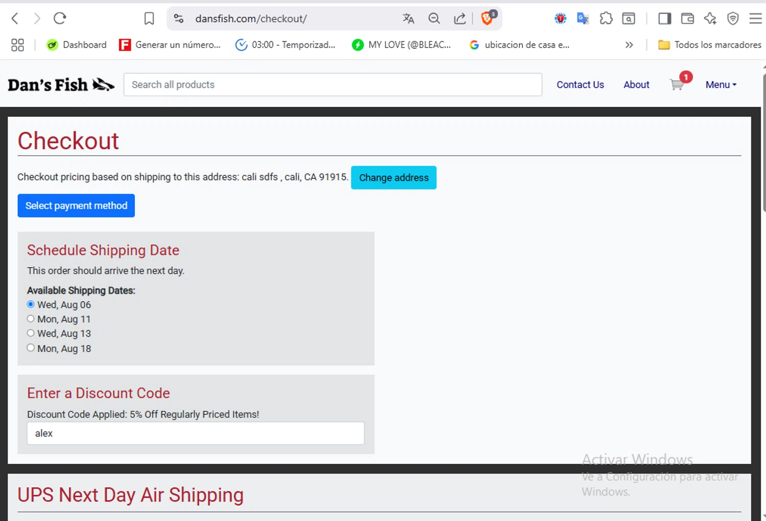
Task: Open the shopping cart icon
Action: click(677, 84)
